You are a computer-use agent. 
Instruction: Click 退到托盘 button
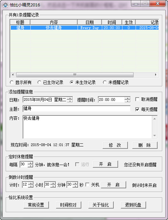click(x=133, y=205)
